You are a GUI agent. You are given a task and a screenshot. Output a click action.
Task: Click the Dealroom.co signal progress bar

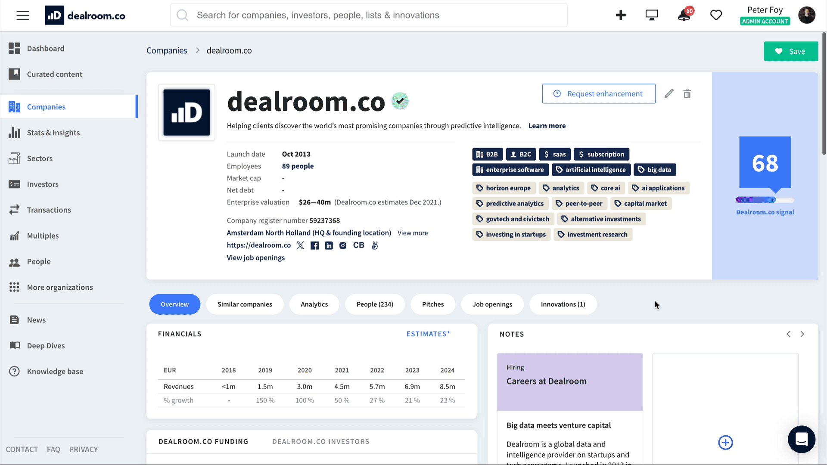[765, 200]
